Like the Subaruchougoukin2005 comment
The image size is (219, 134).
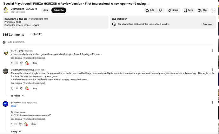pos(12,88)
